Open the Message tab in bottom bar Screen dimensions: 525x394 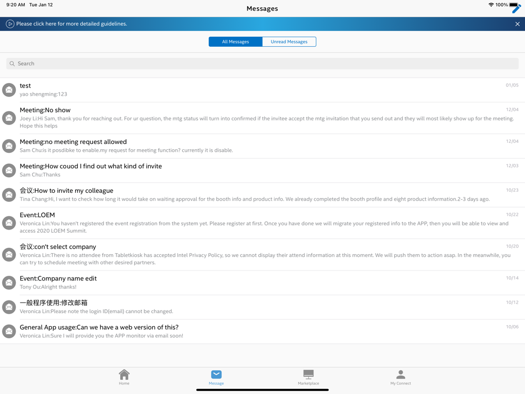pos(216,377)
